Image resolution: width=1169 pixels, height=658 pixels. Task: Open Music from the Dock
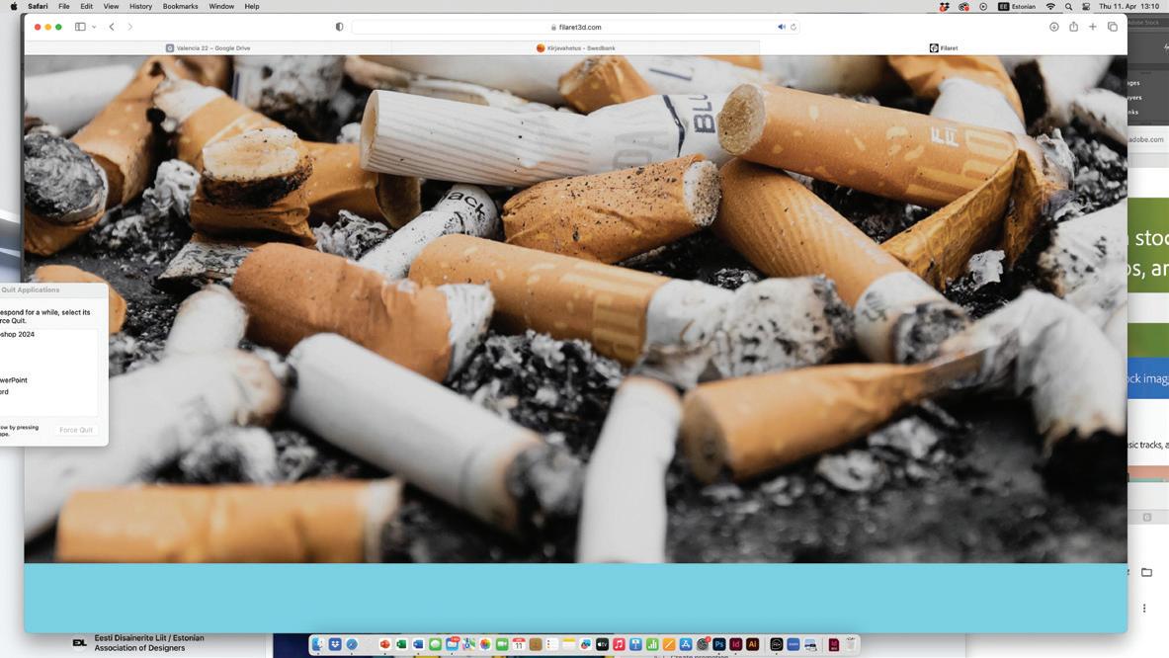(619, 644)
